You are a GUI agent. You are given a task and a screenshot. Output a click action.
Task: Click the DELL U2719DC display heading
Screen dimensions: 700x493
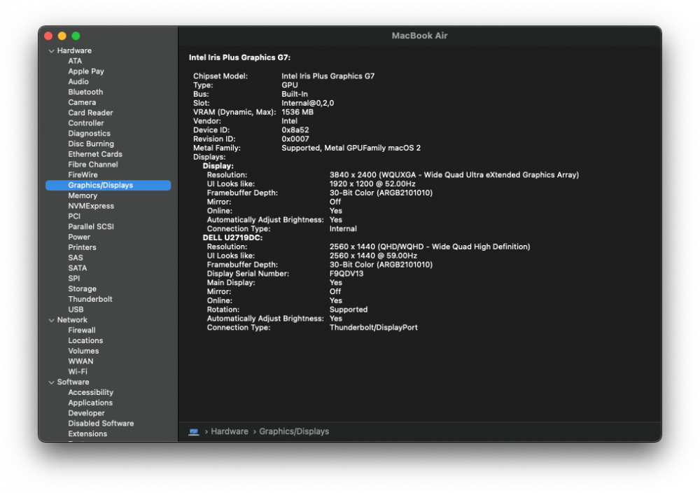tap(232, 237)
